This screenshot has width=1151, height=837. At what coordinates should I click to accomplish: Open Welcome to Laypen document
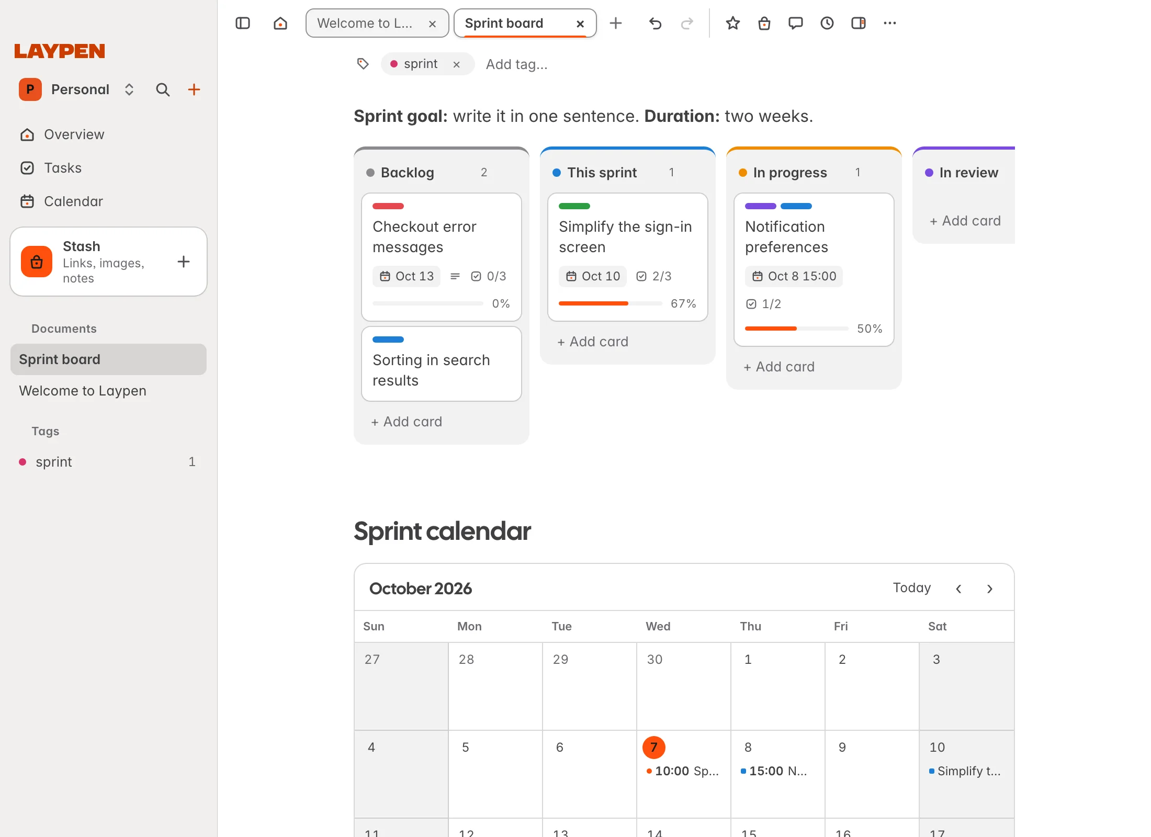point(108,391)
